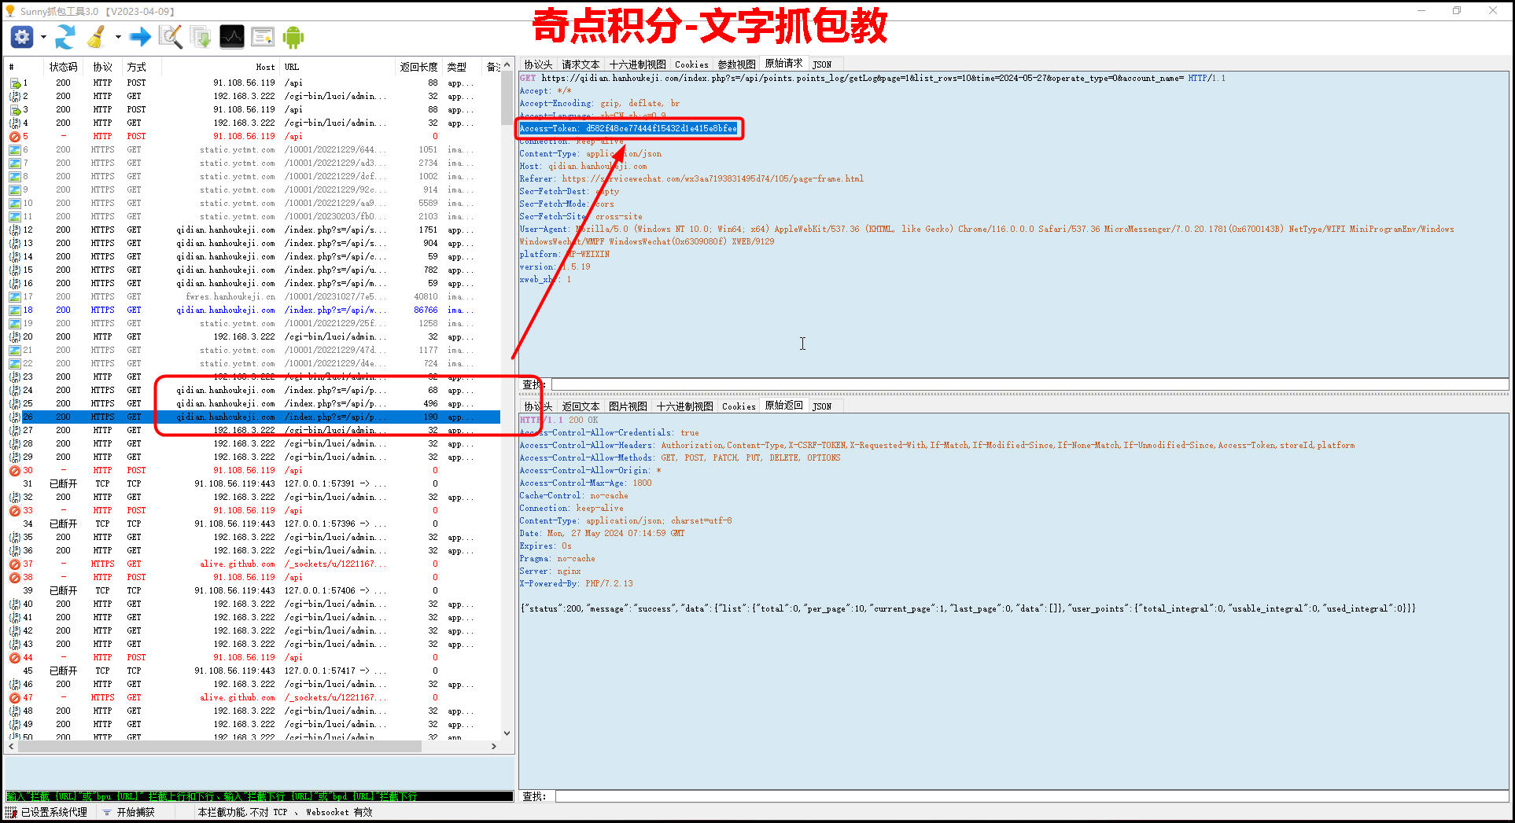Select row 17 fwres.hanhoukeji.cn

253,297
